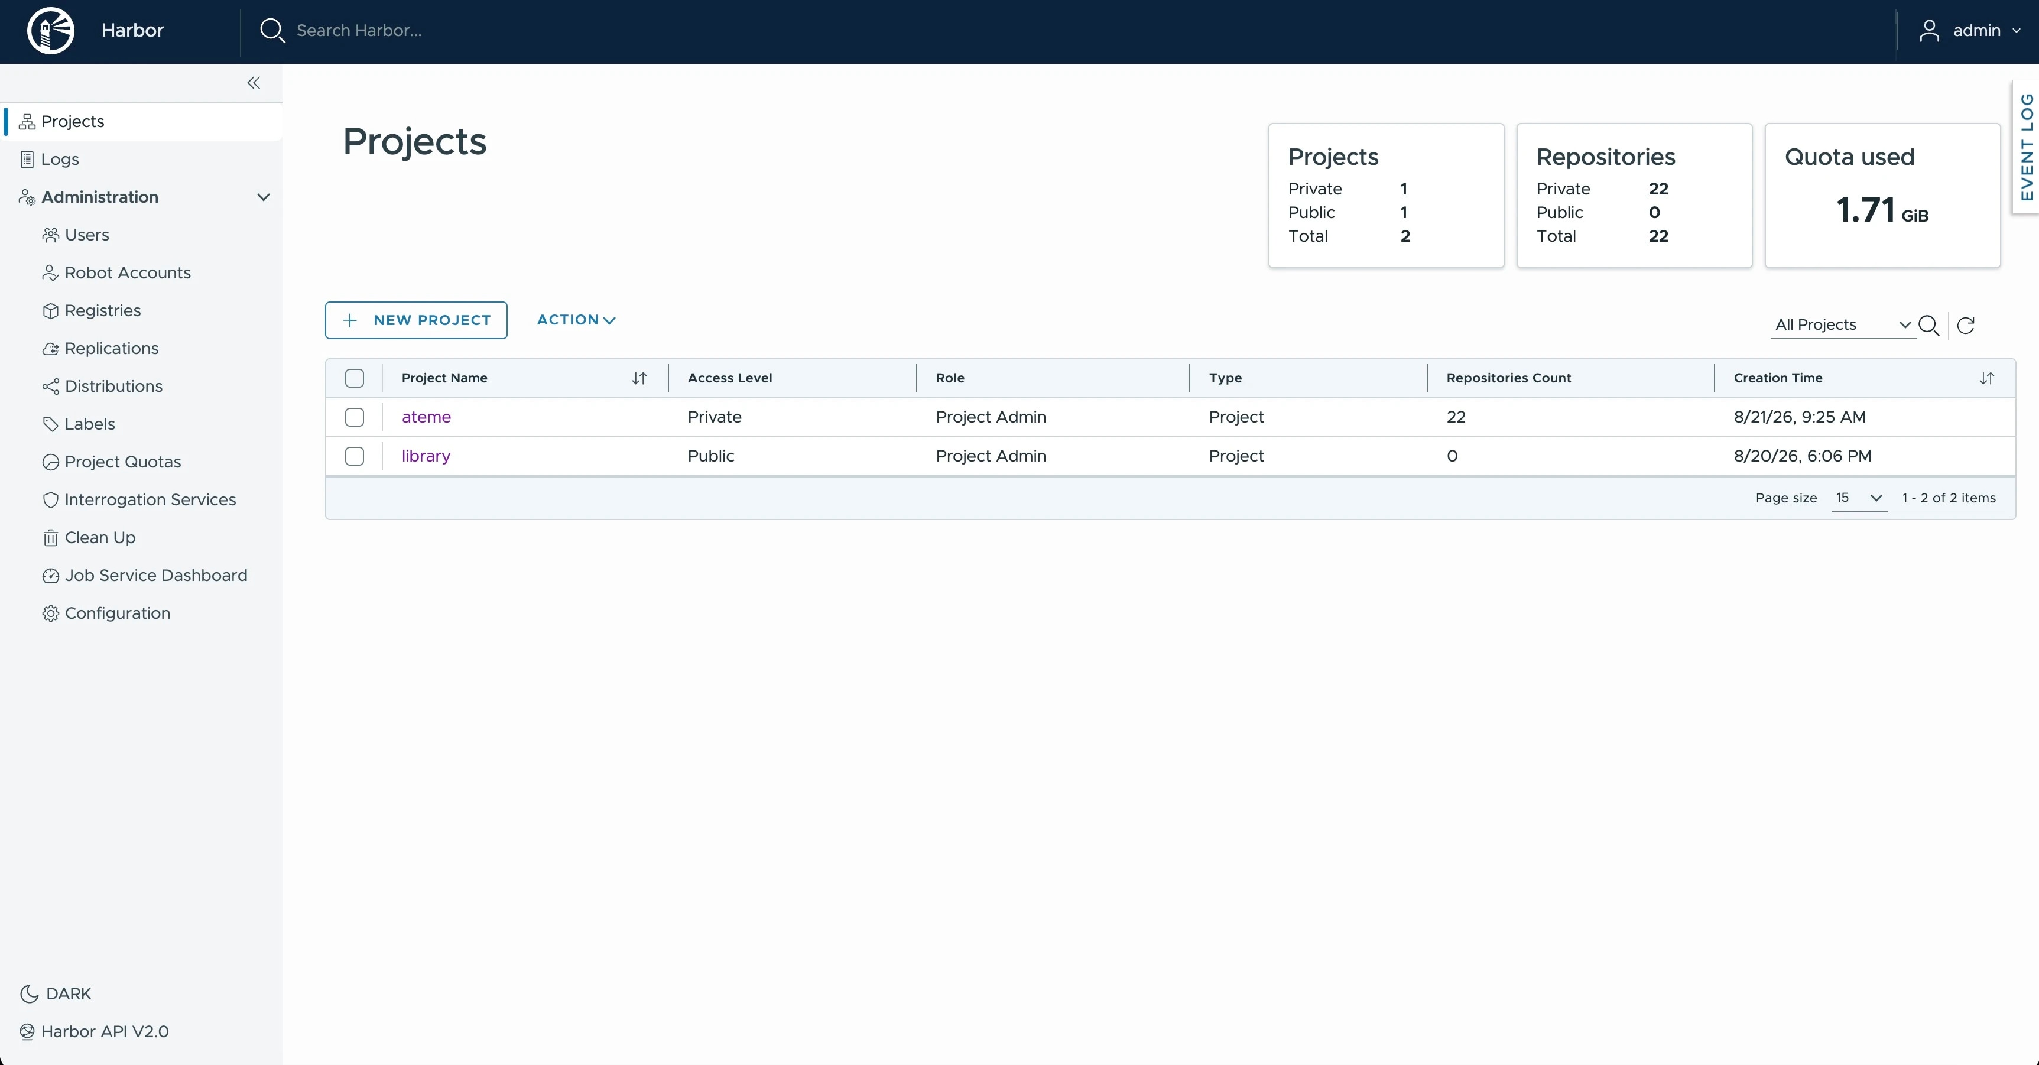This screenshot has height=1065, width=2039.
Task: Open the EVENT LOG side panel
Action: 2027,147
